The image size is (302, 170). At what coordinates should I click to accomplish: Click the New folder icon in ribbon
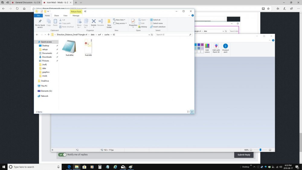coord(109,22)
